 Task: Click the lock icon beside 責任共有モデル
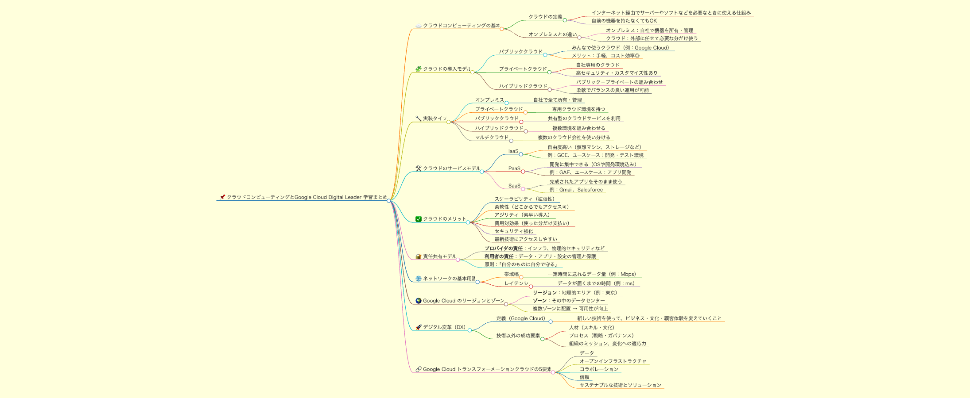[419, 256]
